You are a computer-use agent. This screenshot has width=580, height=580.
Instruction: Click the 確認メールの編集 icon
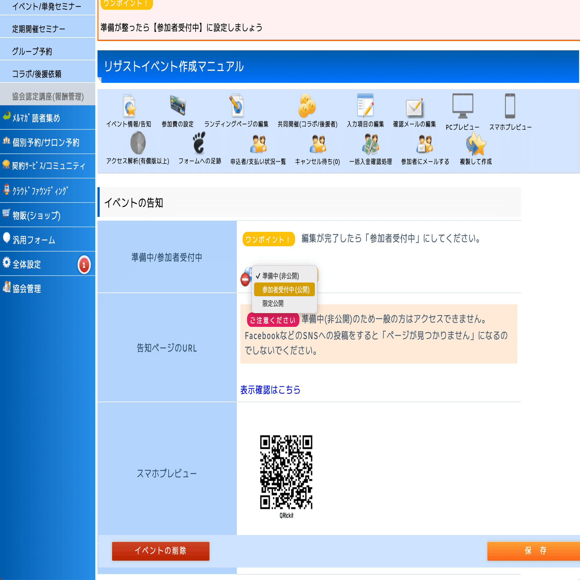click(414, 108)
